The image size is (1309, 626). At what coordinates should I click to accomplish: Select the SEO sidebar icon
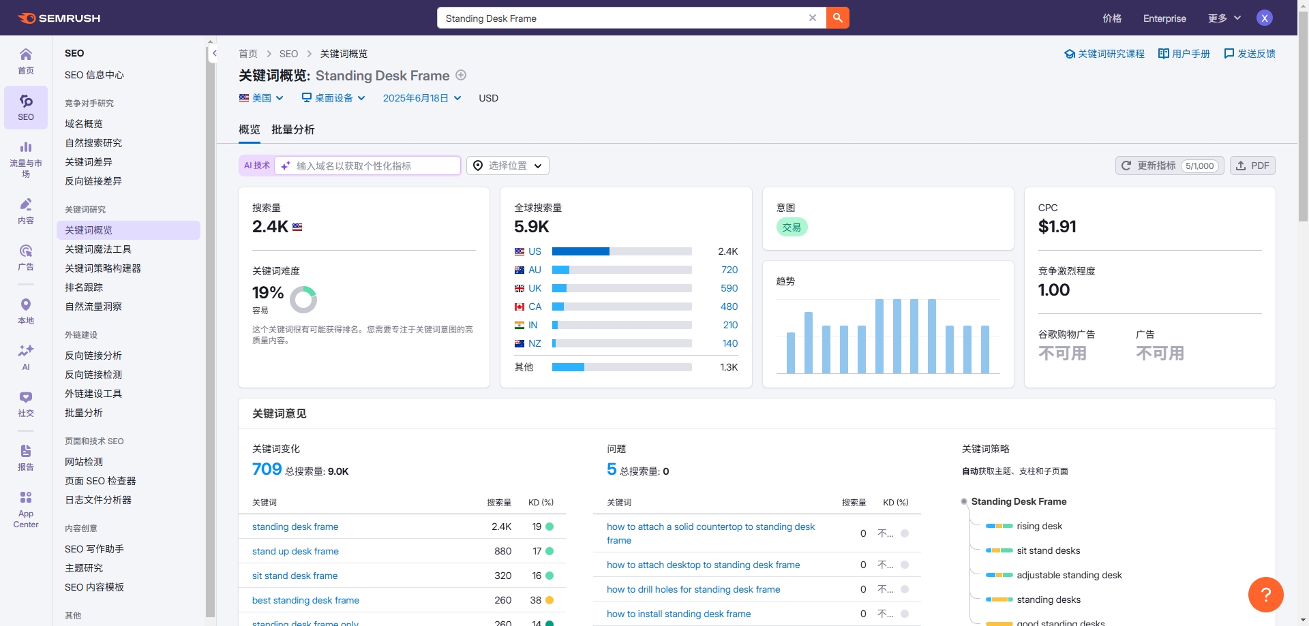pyautogui.click(x=26, y=108)
